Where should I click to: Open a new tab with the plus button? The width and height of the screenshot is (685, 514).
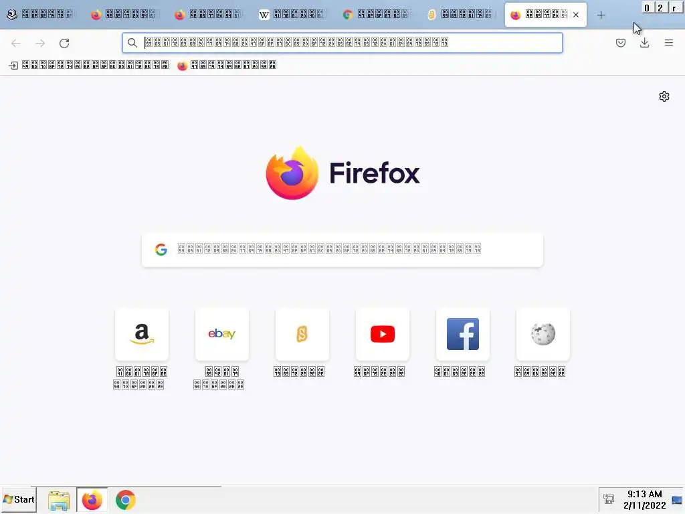tap(601, 15)
